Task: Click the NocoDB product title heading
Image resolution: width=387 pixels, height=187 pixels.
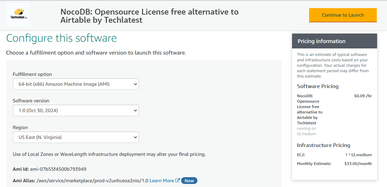Action: pyautogui.click(x=149, y=16)
